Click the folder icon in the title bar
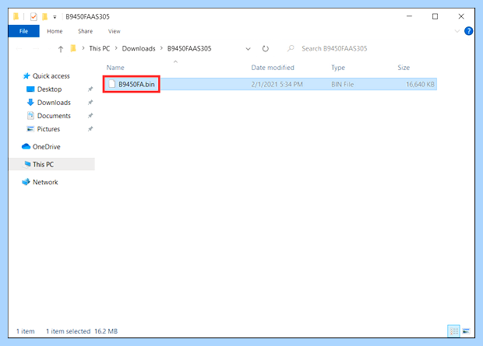Viewport: 483px width, 346px height. 16,16
